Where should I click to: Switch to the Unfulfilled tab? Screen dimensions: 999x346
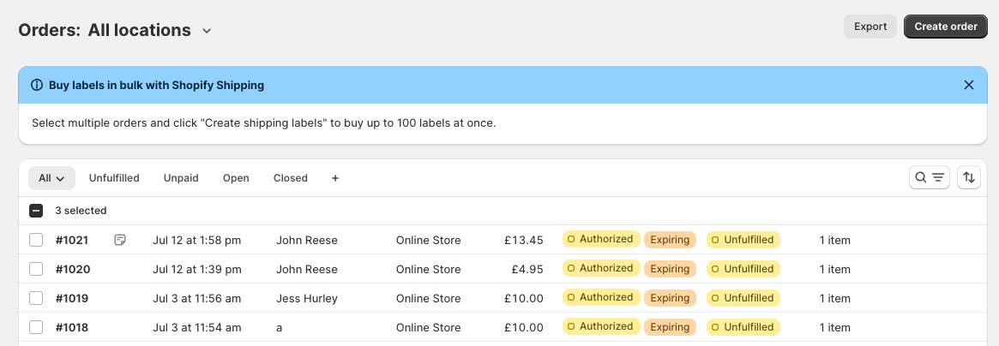point(114,178)
